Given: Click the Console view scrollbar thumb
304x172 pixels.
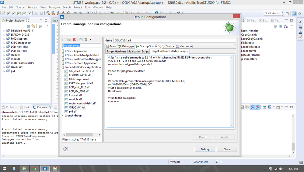Looking at the screenshot, I should point(293,147).
